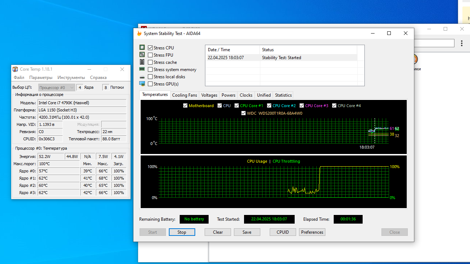Click the Clear button
This screenshot has height=264, width=470.
coord(218,232)
